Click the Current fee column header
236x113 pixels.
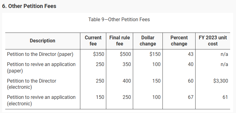tap(93, 41)
